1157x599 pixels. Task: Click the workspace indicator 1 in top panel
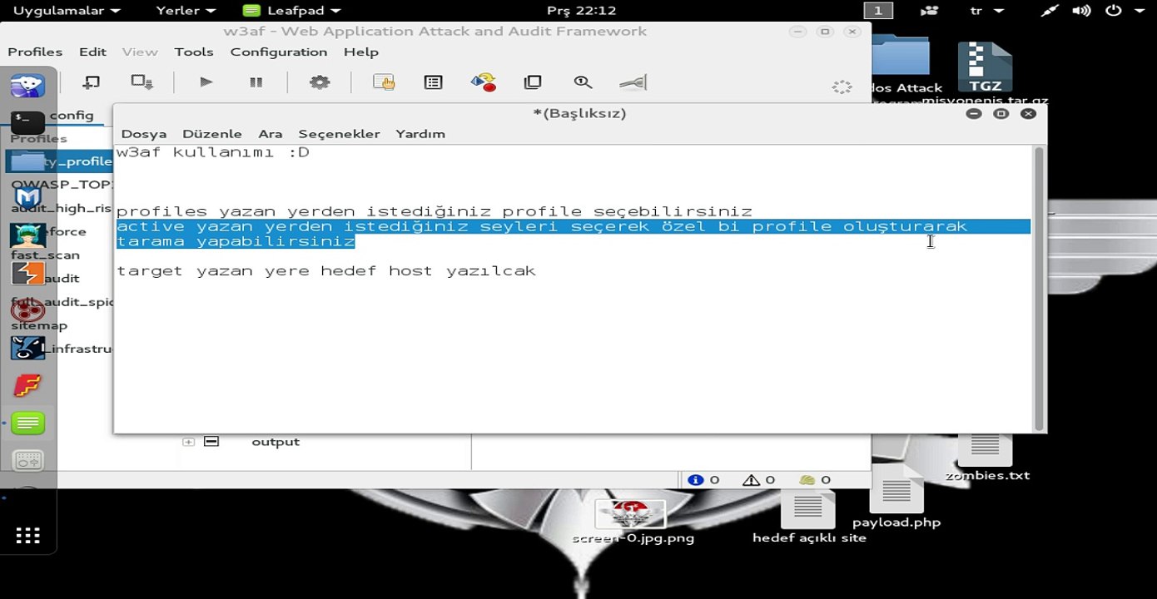point(878,11)
